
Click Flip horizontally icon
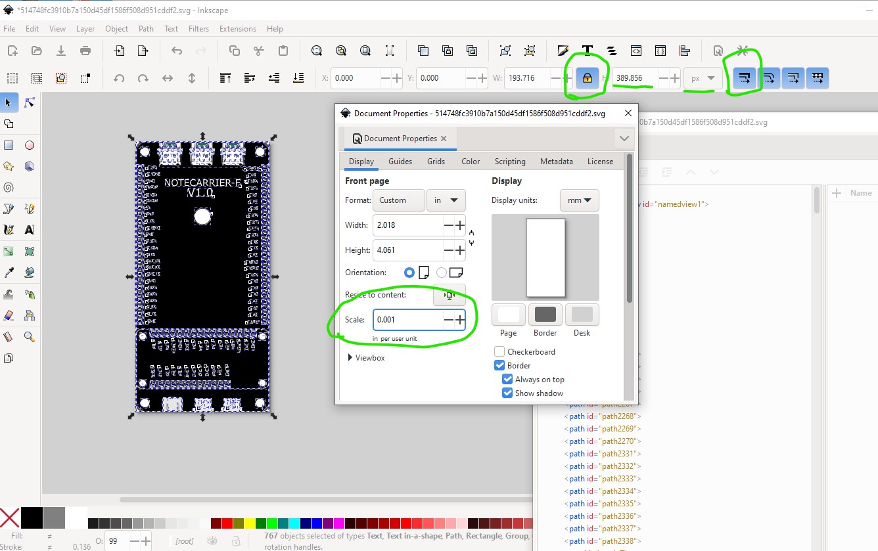168,78
